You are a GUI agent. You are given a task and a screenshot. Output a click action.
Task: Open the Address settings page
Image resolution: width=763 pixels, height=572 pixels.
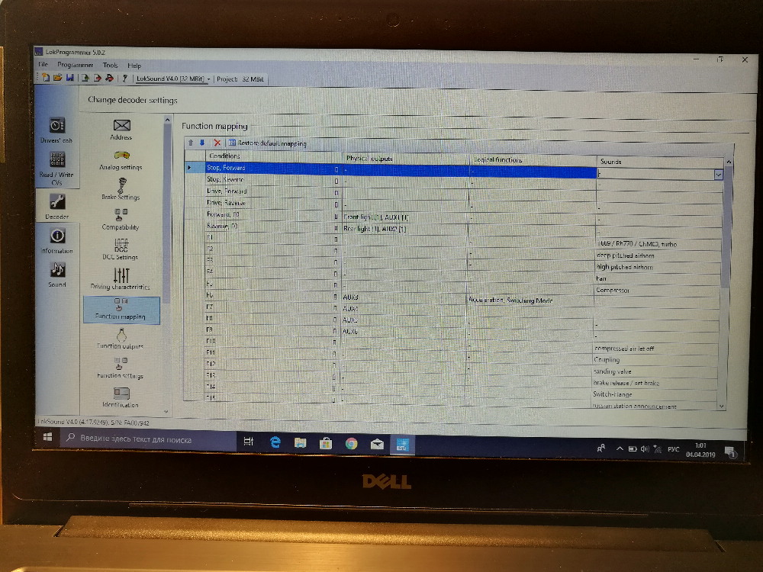click(x=121, y=129)
